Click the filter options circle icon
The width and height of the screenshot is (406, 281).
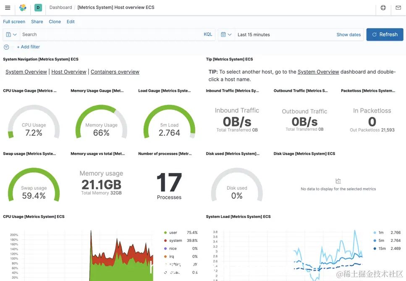pos(6,47)
